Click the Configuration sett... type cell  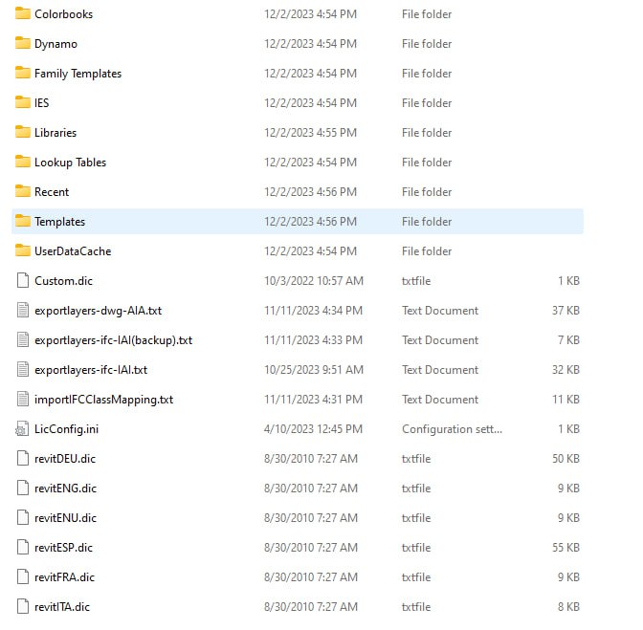tap(452, 429)
